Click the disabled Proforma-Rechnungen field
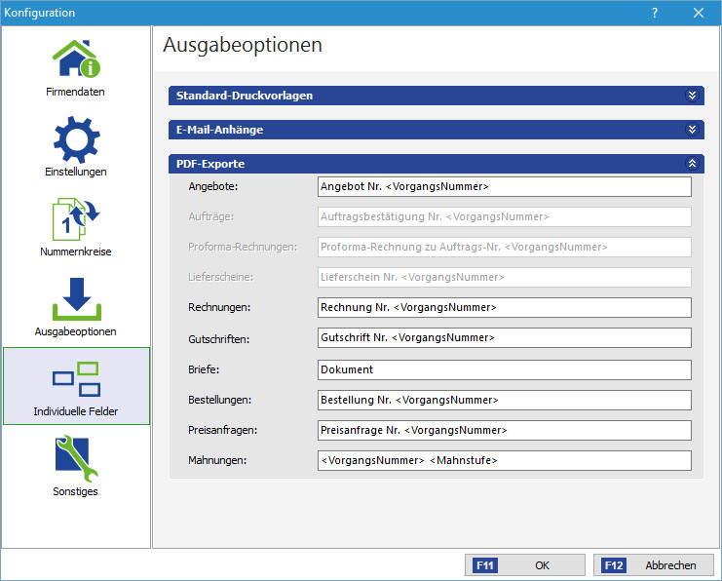 coord(504,247)
